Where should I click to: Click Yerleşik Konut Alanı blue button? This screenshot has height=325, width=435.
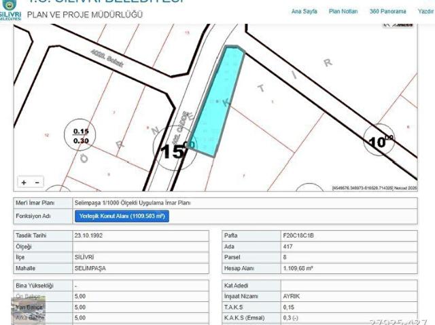tap(122, 216)
